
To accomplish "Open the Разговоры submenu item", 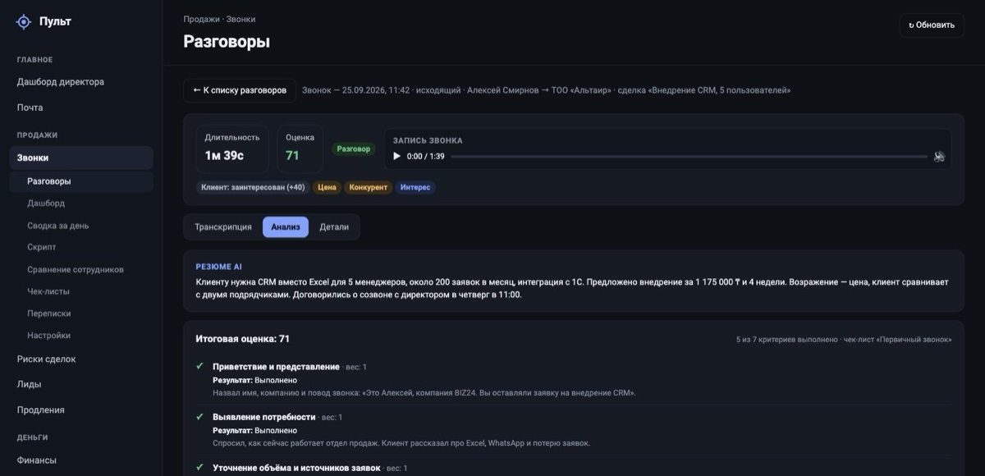I will click(x=80, y=181).
